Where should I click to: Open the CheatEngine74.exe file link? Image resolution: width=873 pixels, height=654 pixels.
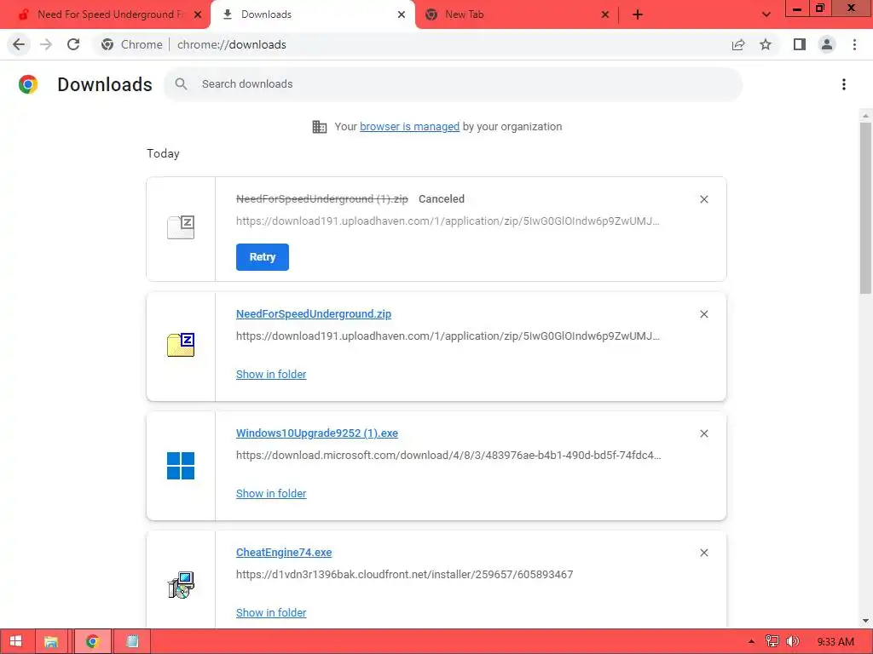[284, 553]
